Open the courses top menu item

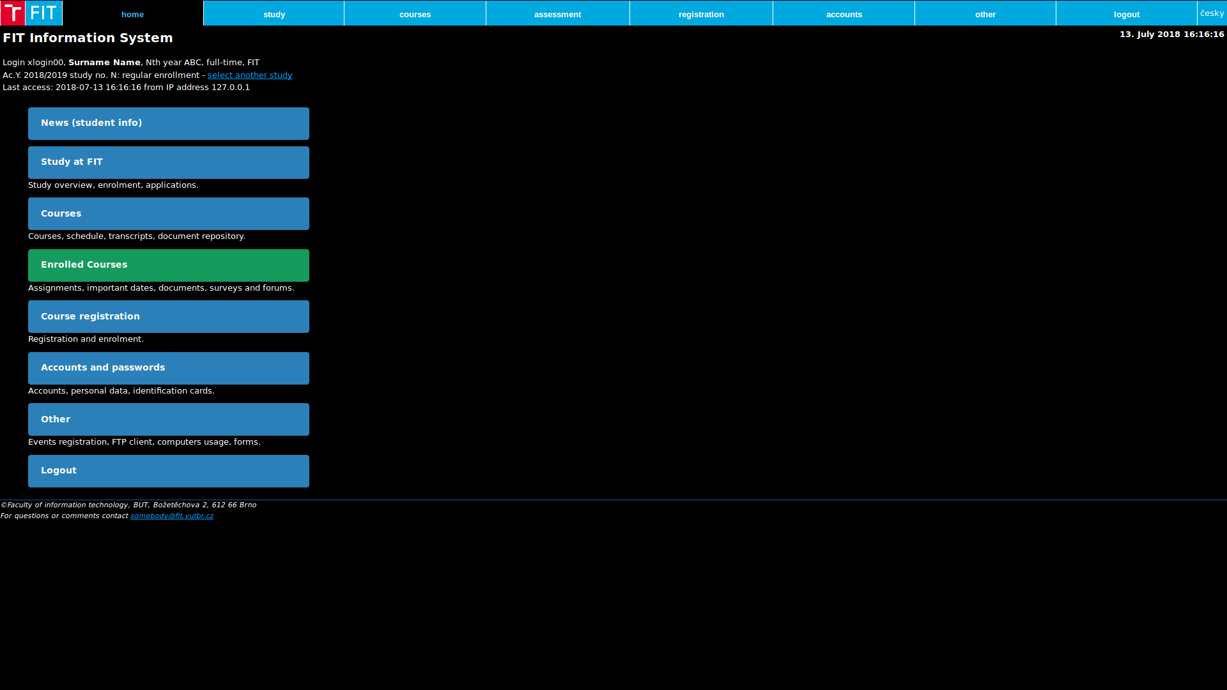pyautogui.click(x=415, y=14)
